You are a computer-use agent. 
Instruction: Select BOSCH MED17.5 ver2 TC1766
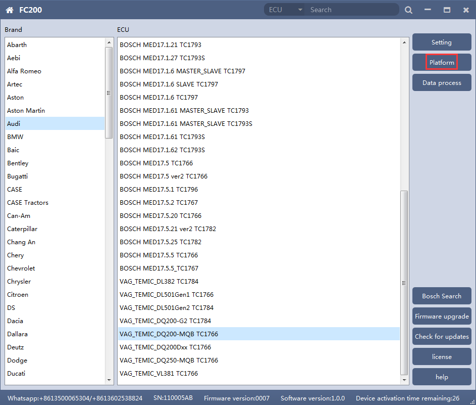259,176
